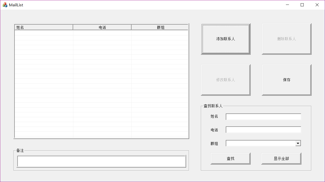Viewport: 325px width, 182px height.
Task: Click inside the 备注 text box
Action: coord(101,161)
